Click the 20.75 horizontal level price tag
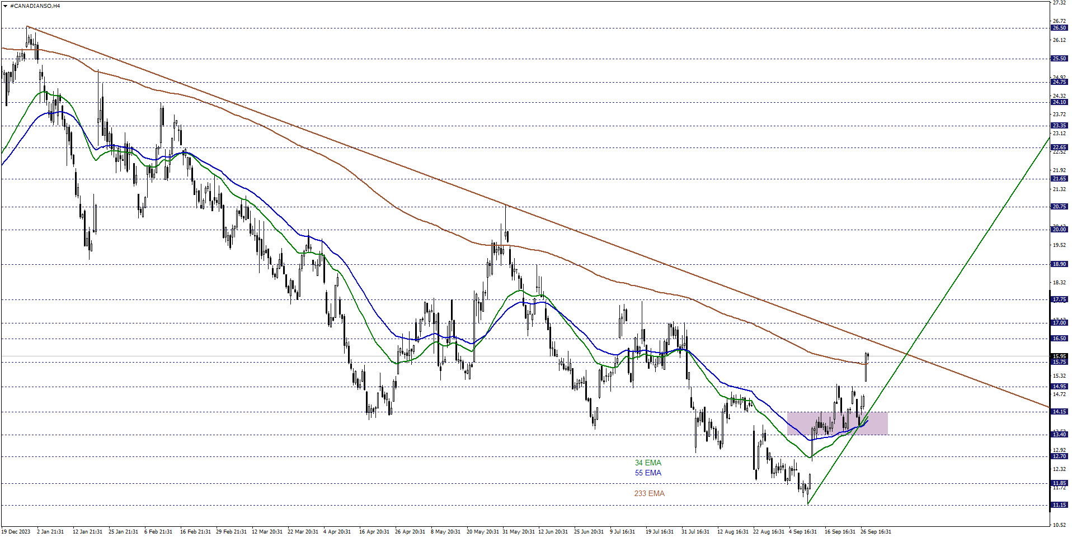 (1059, 207)
